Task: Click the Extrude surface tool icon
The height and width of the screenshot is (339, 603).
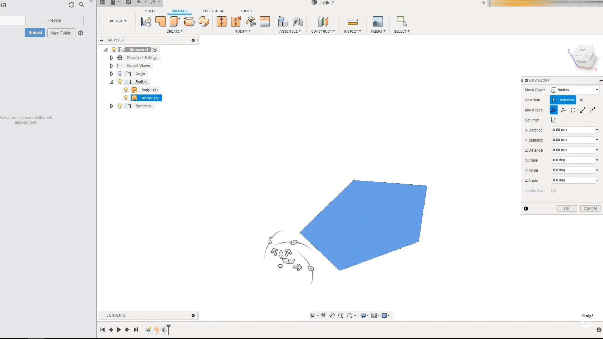Action: click(x=174, y=21)
